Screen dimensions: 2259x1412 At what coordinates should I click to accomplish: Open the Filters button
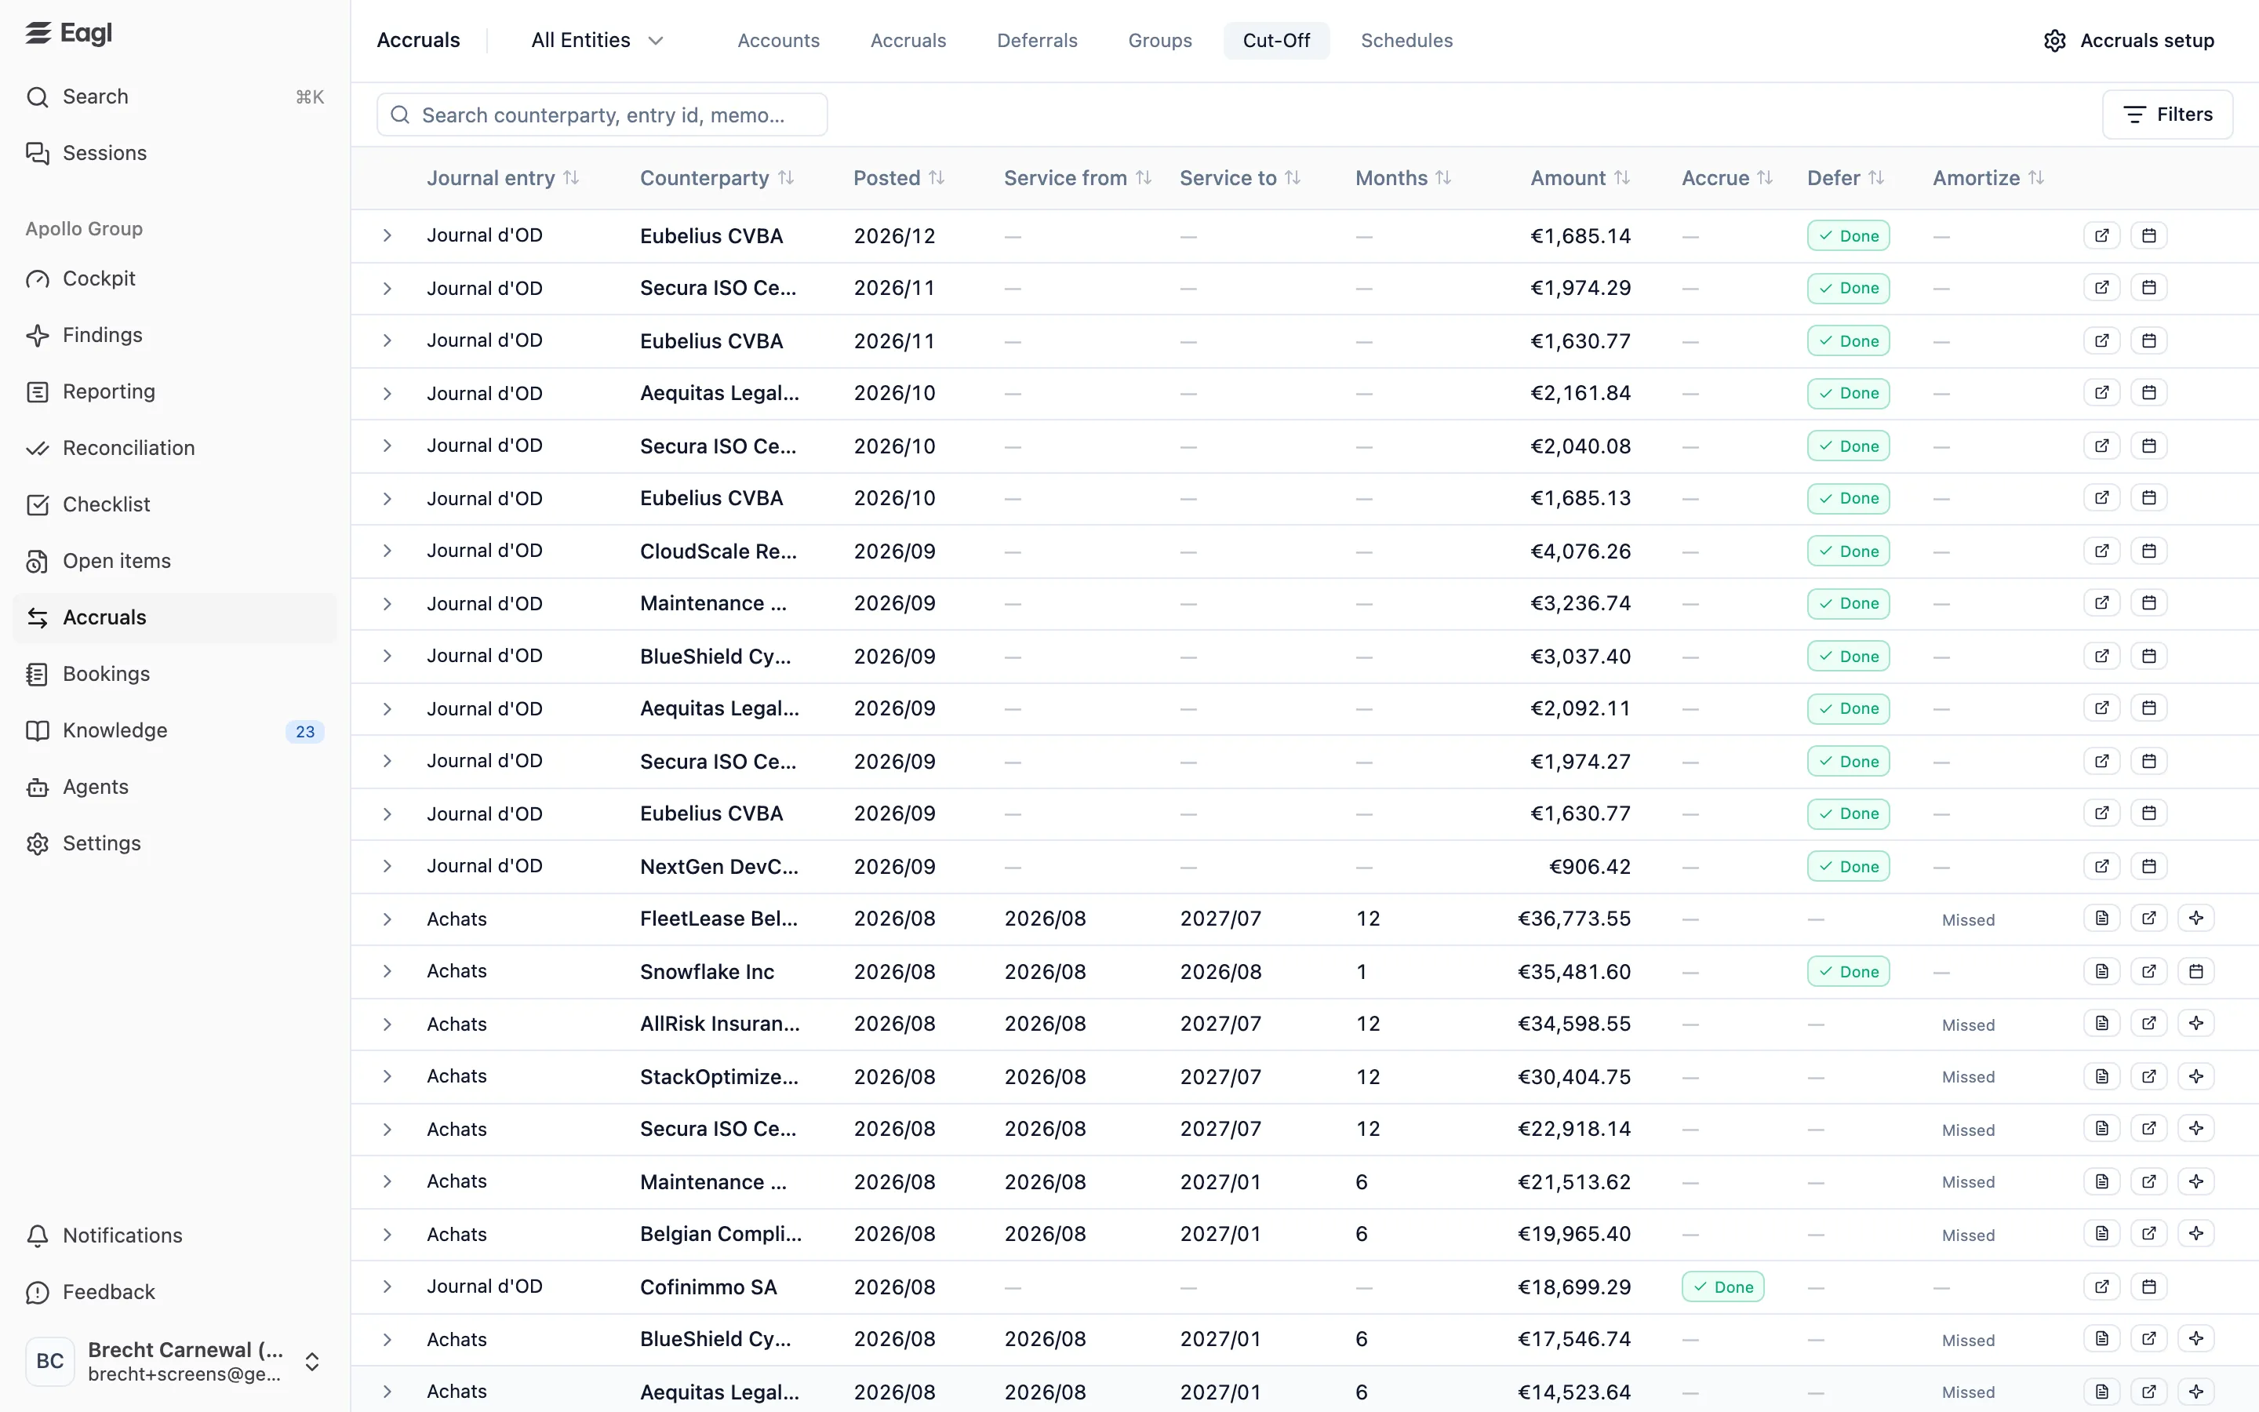pyautogui.click(x=2167, y=114)
